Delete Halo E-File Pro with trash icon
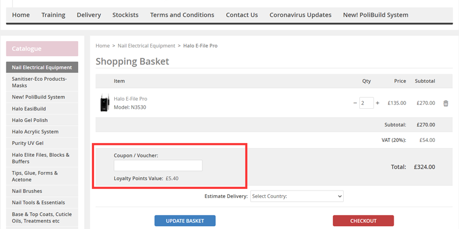This screenshot has height=229, width=459. [446, 103]
